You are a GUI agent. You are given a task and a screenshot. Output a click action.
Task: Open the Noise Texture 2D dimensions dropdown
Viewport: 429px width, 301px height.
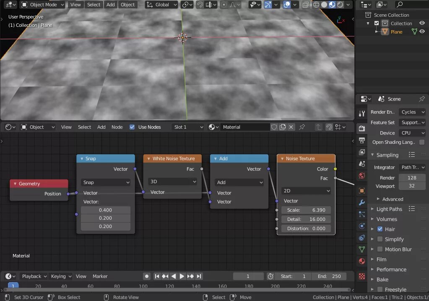coord(306,191)
